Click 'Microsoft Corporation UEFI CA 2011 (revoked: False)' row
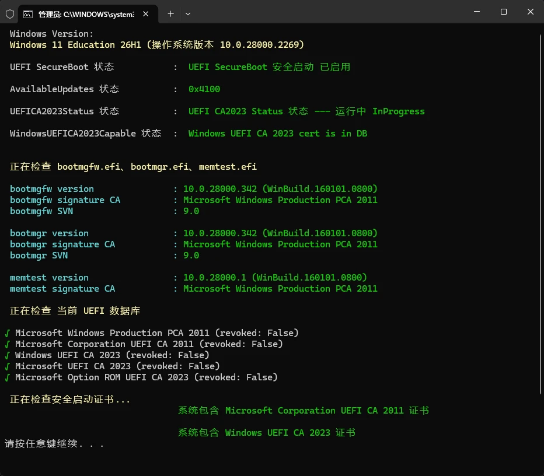Viewport: 544px width, 476px height. [144, 344]
